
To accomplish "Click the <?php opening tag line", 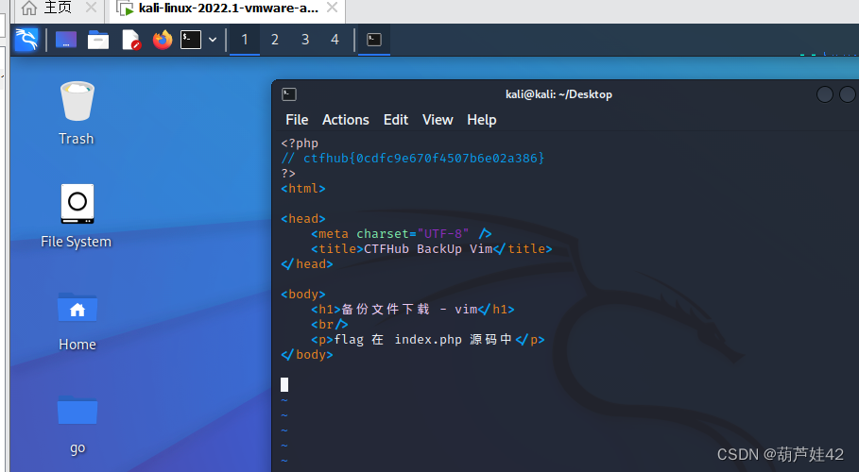I will pyautogui.click(x=300, y=143).
